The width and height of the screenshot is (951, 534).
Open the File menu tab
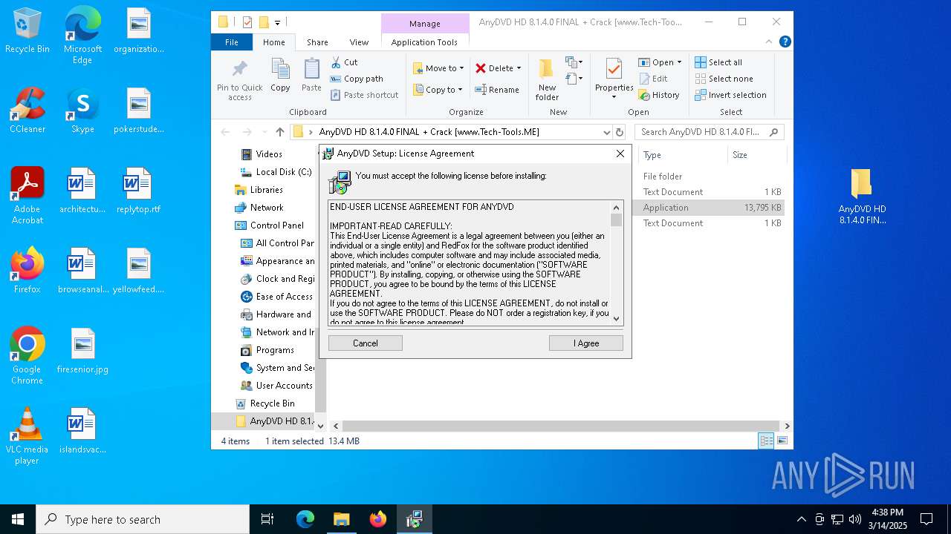232,42
